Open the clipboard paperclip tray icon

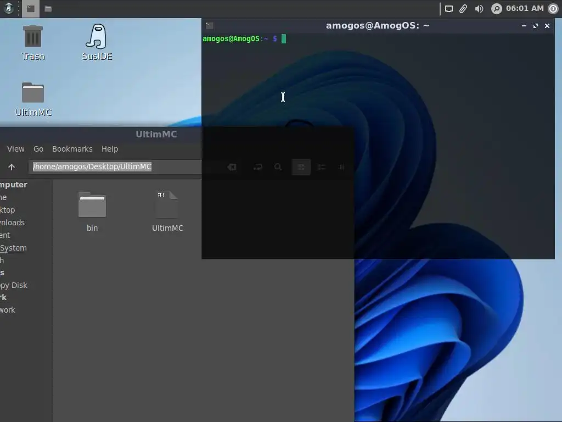point(463,9)
